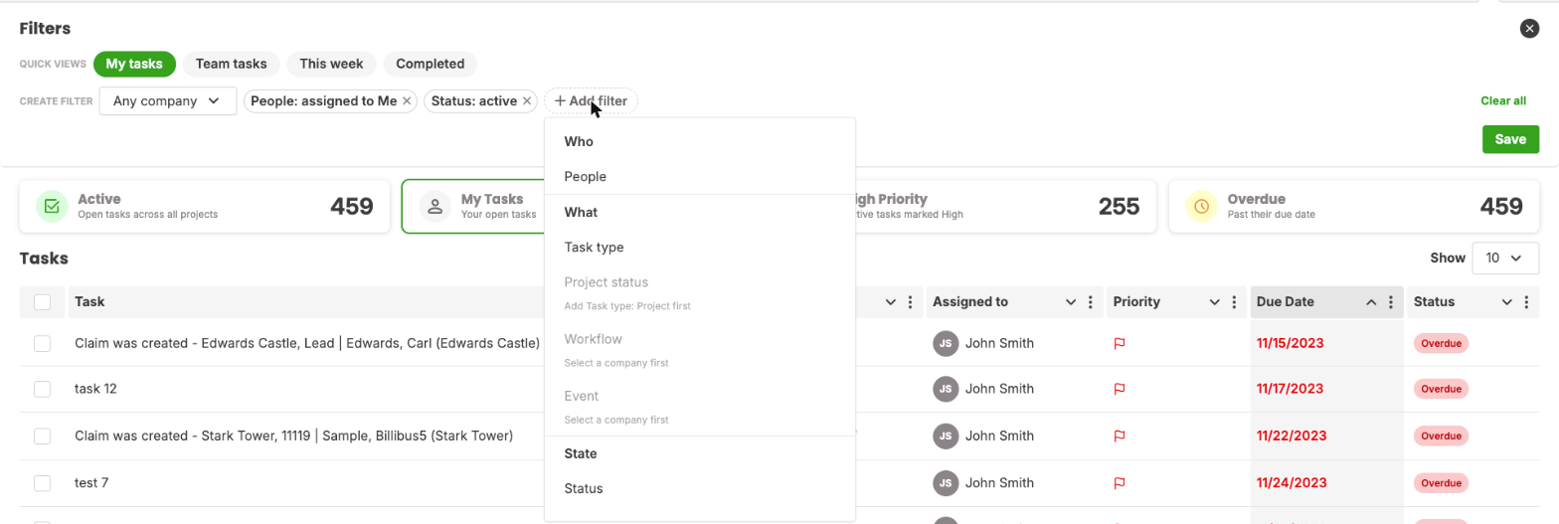Open task named 'task 12'
This screenshot has width=1559, height=524.
95,389
